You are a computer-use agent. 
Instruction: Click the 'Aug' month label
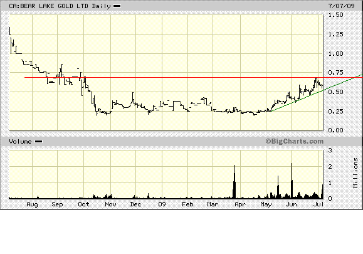32,204
